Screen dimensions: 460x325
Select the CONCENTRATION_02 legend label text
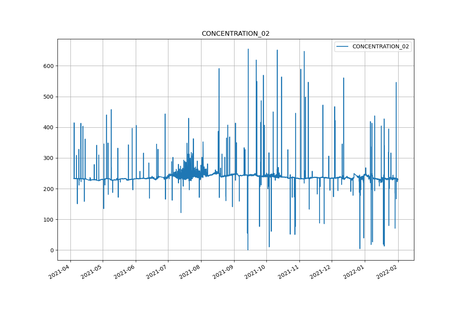tap(380, 47)
